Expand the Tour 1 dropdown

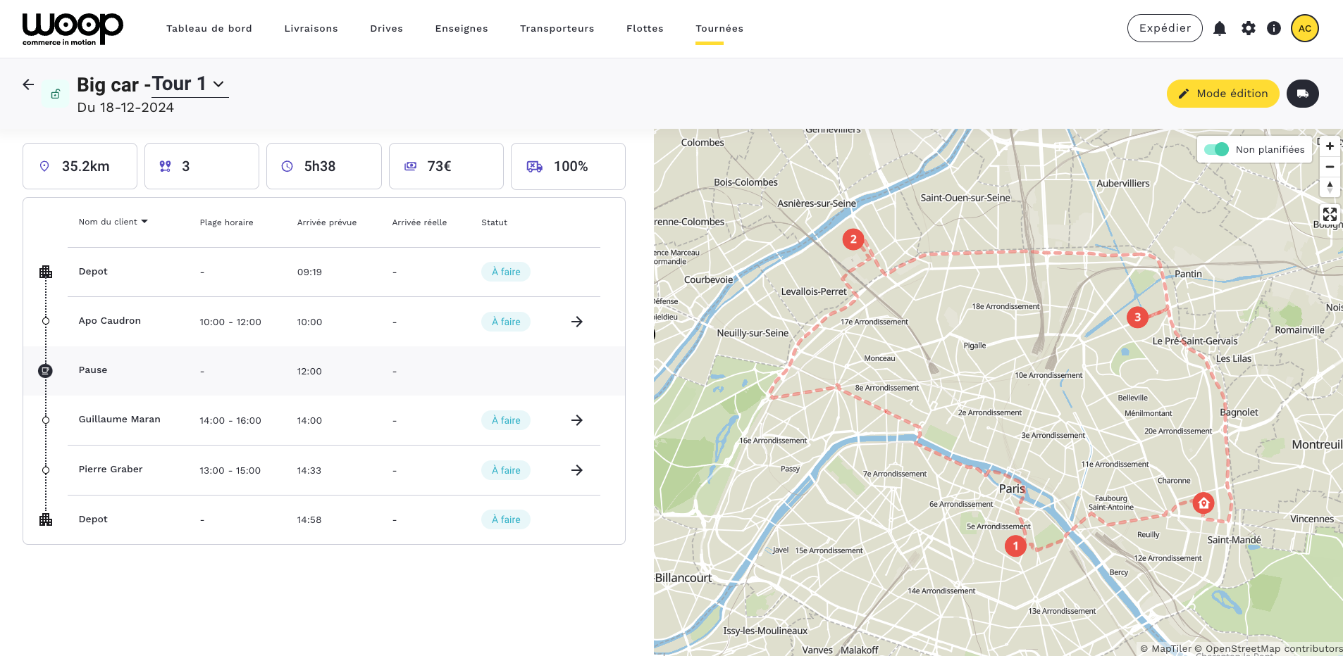[x=218, y=84]
